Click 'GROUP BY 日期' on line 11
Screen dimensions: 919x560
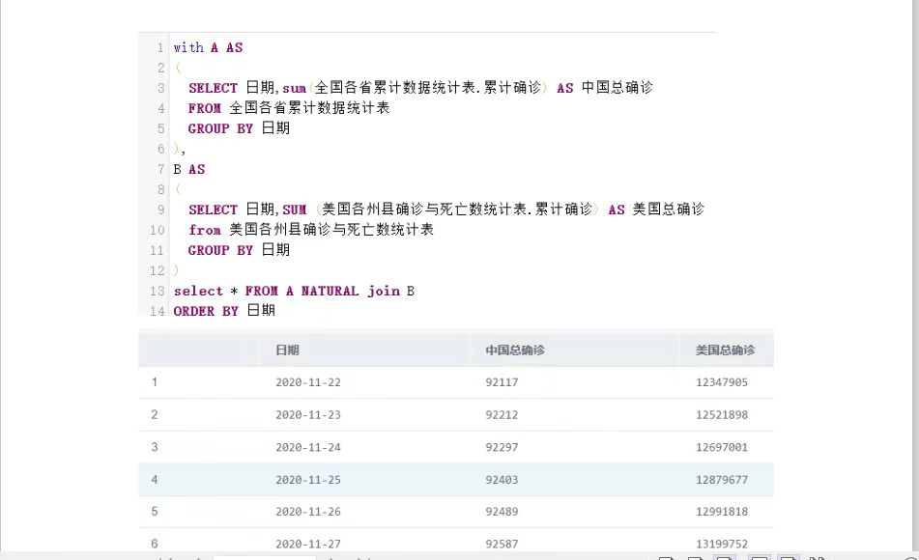[239, 251]
